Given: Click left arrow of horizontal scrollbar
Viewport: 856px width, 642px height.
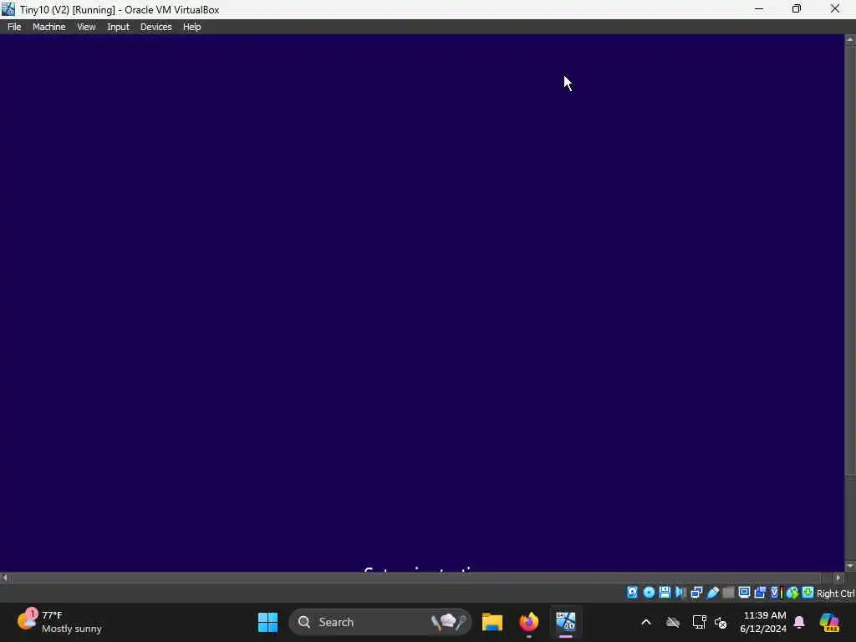Looking at the screenshot, I should coord(5,578).
